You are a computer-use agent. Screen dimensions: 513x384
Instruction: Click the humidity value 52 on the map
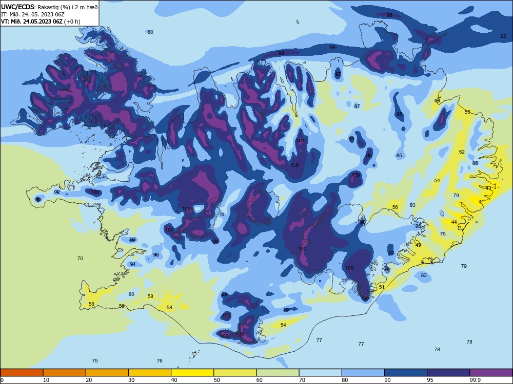(x=462, y=152)
